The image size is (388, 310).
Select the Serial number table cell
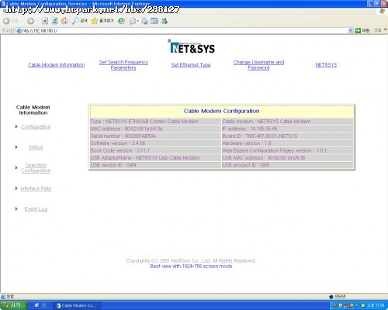tap(155, 136)
